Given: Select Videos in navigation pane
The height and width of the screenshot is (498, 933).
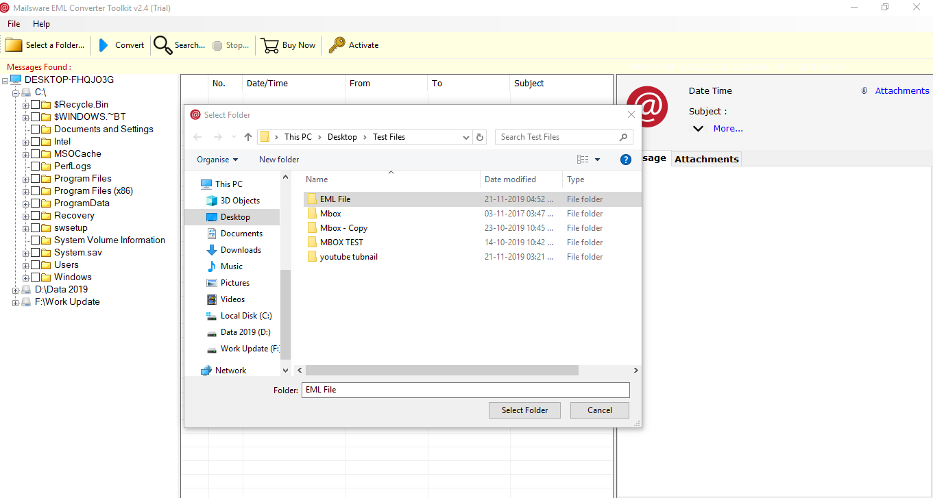Looking at the screenshot, I should 232,299.
